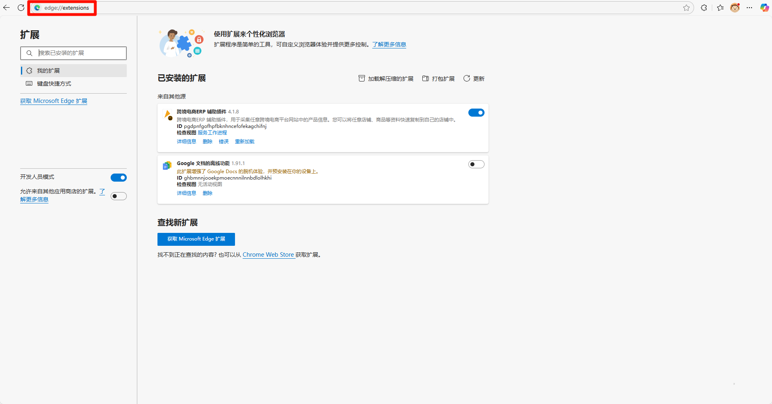Focus the installed extensions search field
Image resolution: width=772 pixels, height=404 pixels.
point(73,53)
